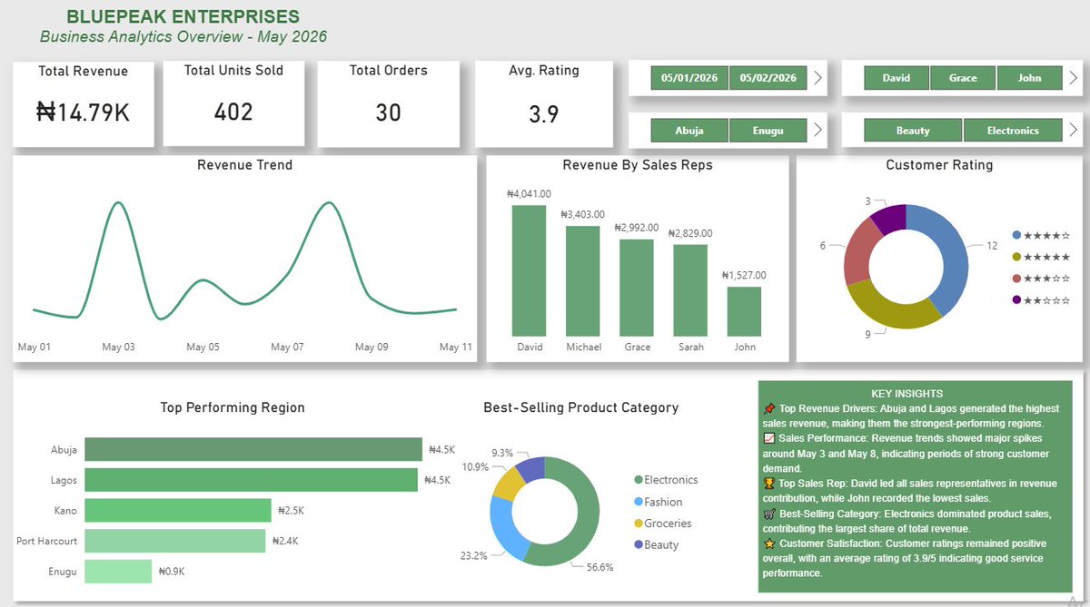Show more sales reps with the arrow
1090x607 pixels.
(1073, 78)
